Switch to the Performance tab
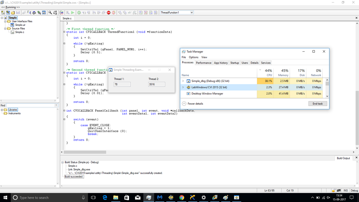The image size is (359, 202). (x=203, y=63)
